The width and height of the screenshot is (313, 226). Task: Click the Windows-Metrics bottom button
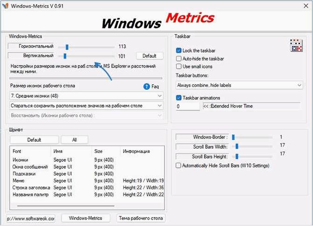[x=86, y=218]
